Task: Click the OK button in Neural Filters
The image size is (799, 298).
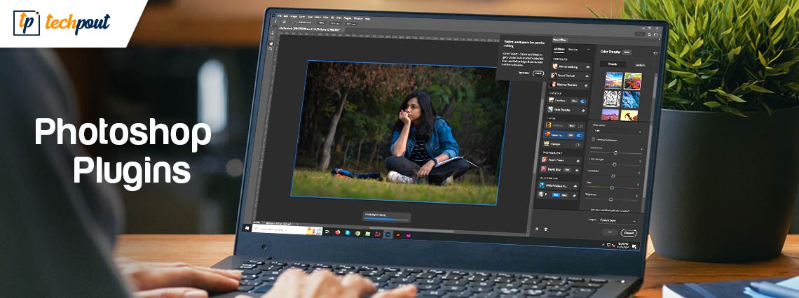Action: pos(610,232)
